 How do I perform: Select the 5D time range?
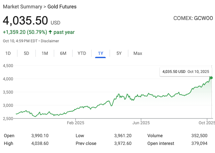(26, 53)
